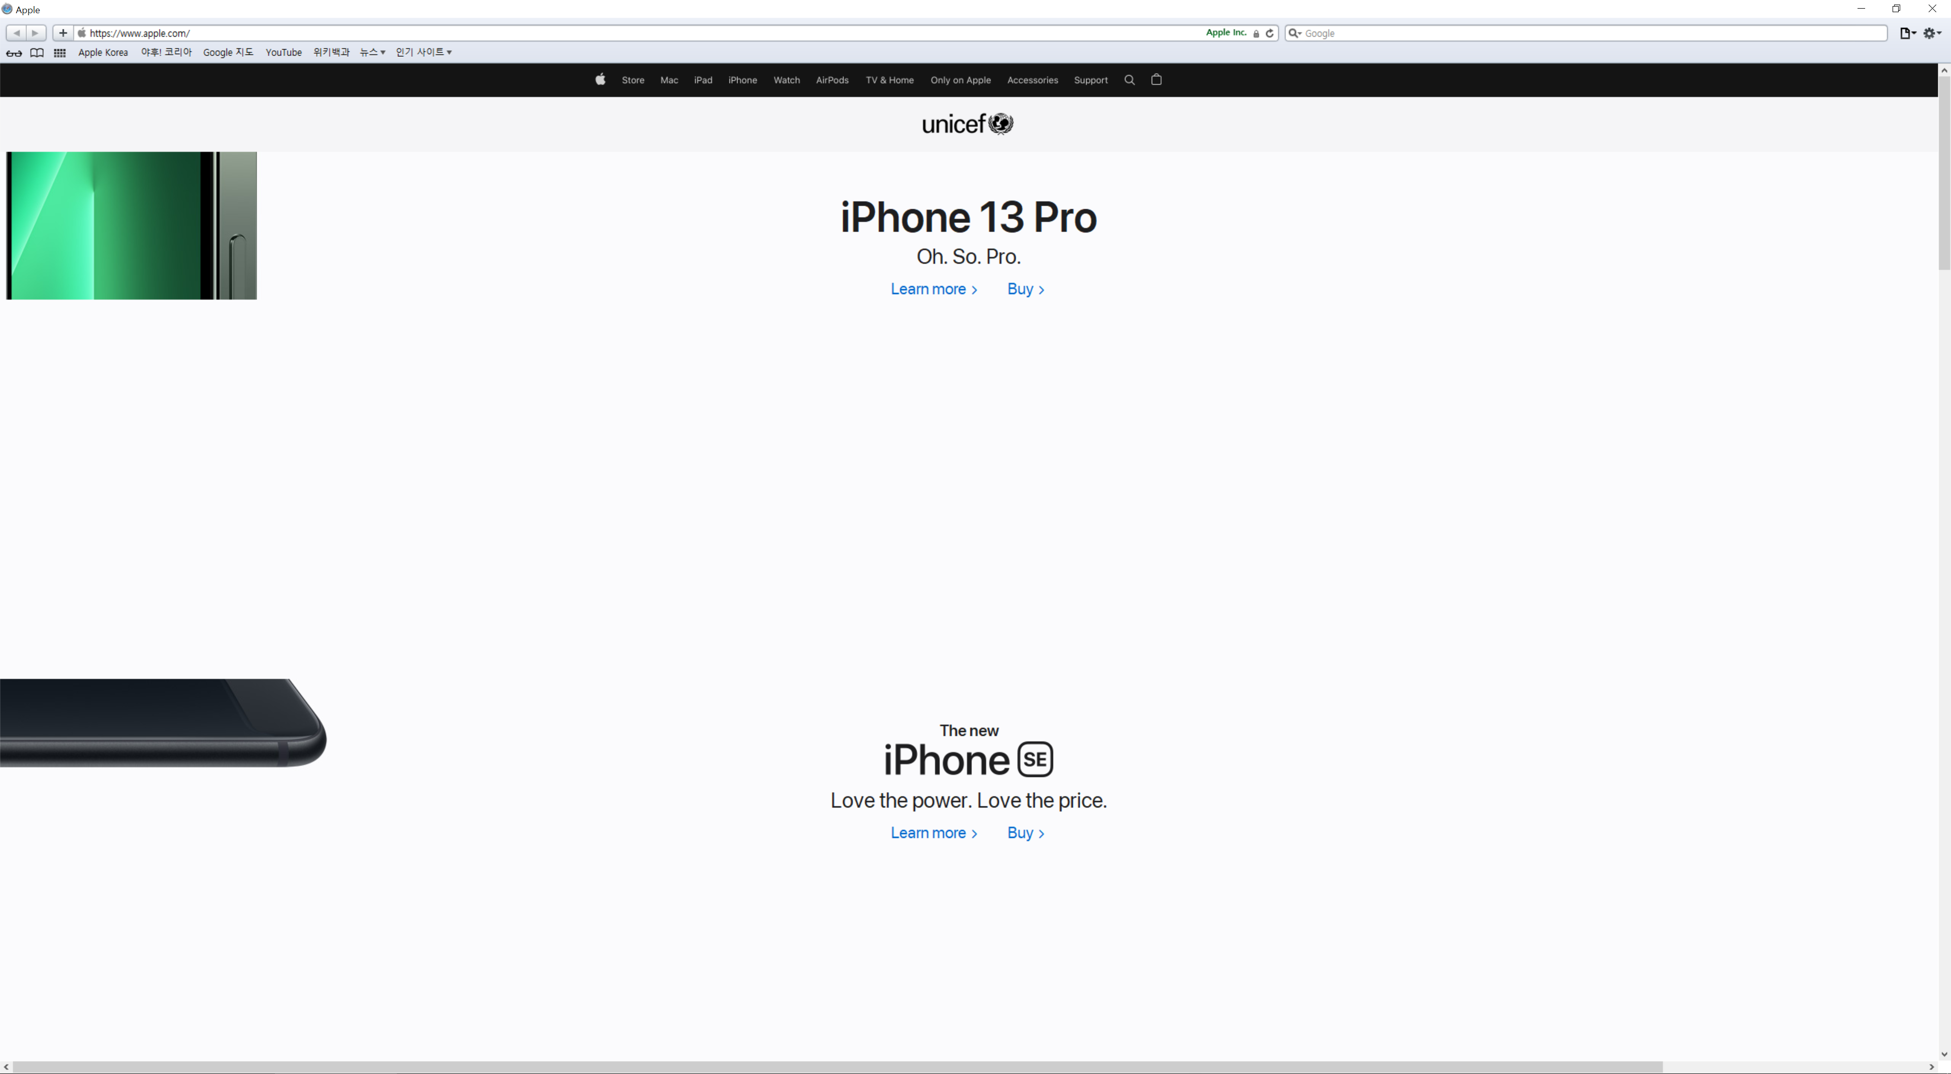Click the Reading List glasses icon
The height and width of the screenshot is (1074, 1951).
click(14, 53)
